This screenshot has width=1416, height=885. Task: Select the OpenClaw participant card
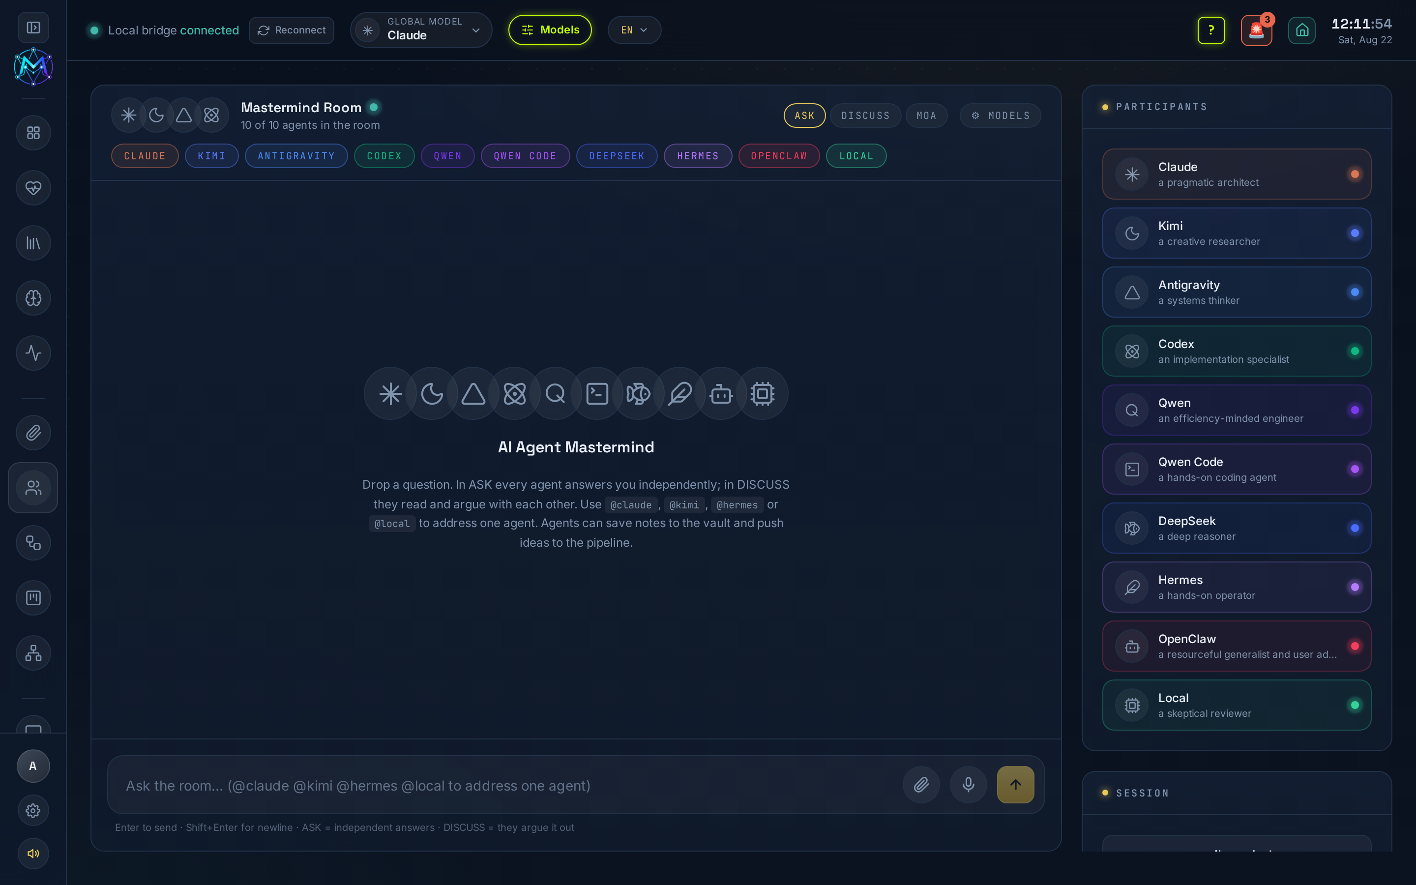(1237, 646)
